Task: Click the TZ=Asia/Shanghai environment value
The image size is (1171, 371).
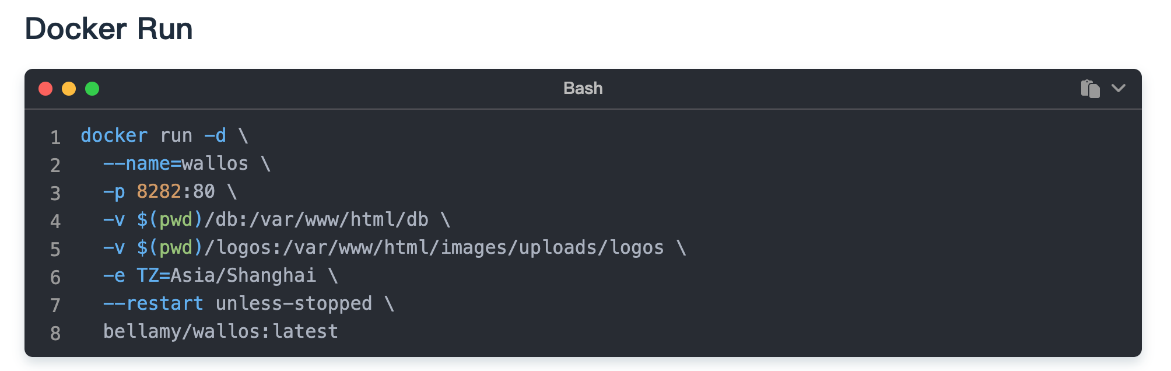Action: point(226,275)
